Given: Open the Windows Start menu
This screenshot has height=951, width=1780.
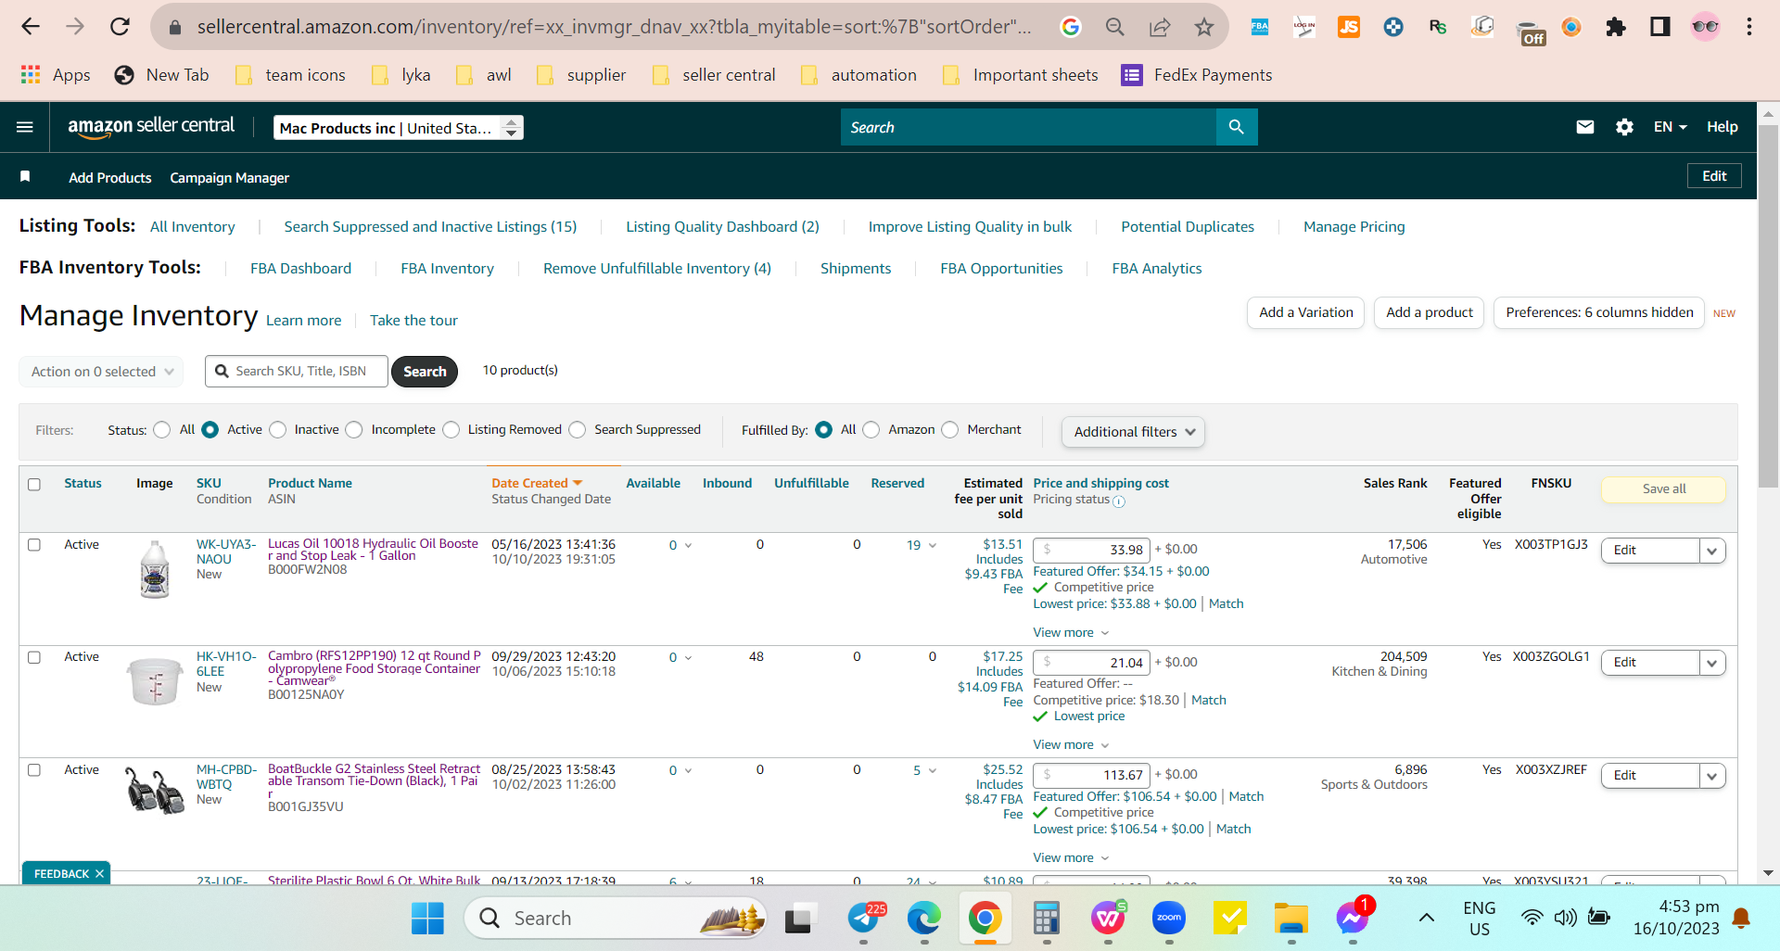Looking at the screenshot, I should point(427,919).
